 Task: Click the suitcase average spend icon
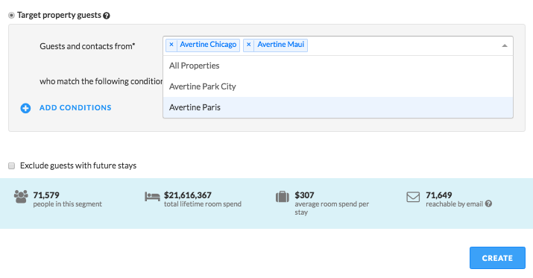[282, 197]
